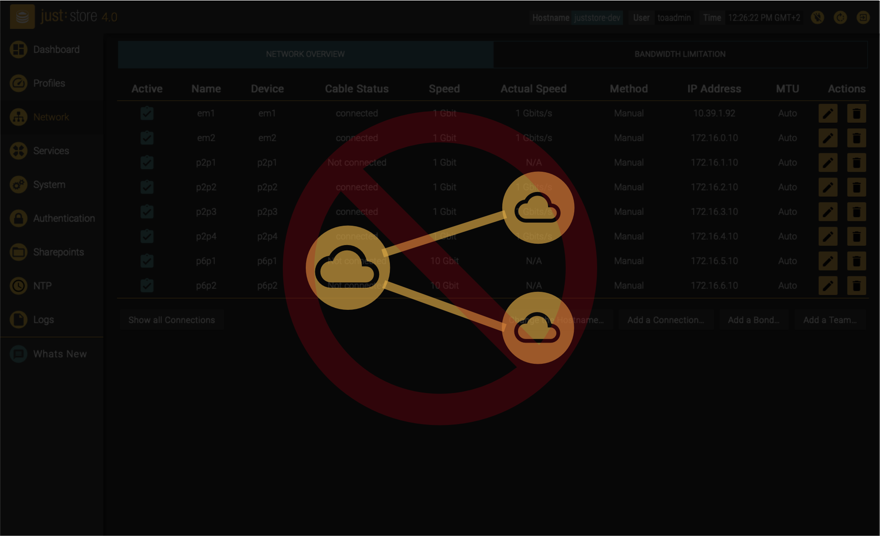Open the Dashboard sidebar icon
Image resolution: width=880 pixels, height=536 pixels.
(18, 49)
